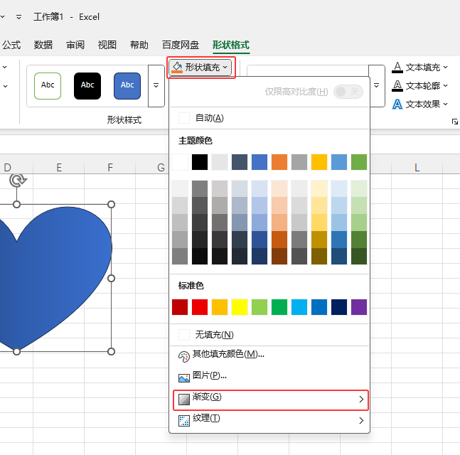The width and height of the screenshot is (460, 455).
Task: Apply the white outlined Abc shape style
Action: pos(48,85)
